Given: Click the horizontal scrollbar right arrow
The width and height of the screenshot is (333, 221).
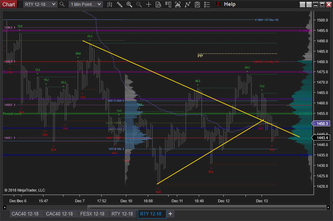Looking at the screenshot, I should 328,207.
